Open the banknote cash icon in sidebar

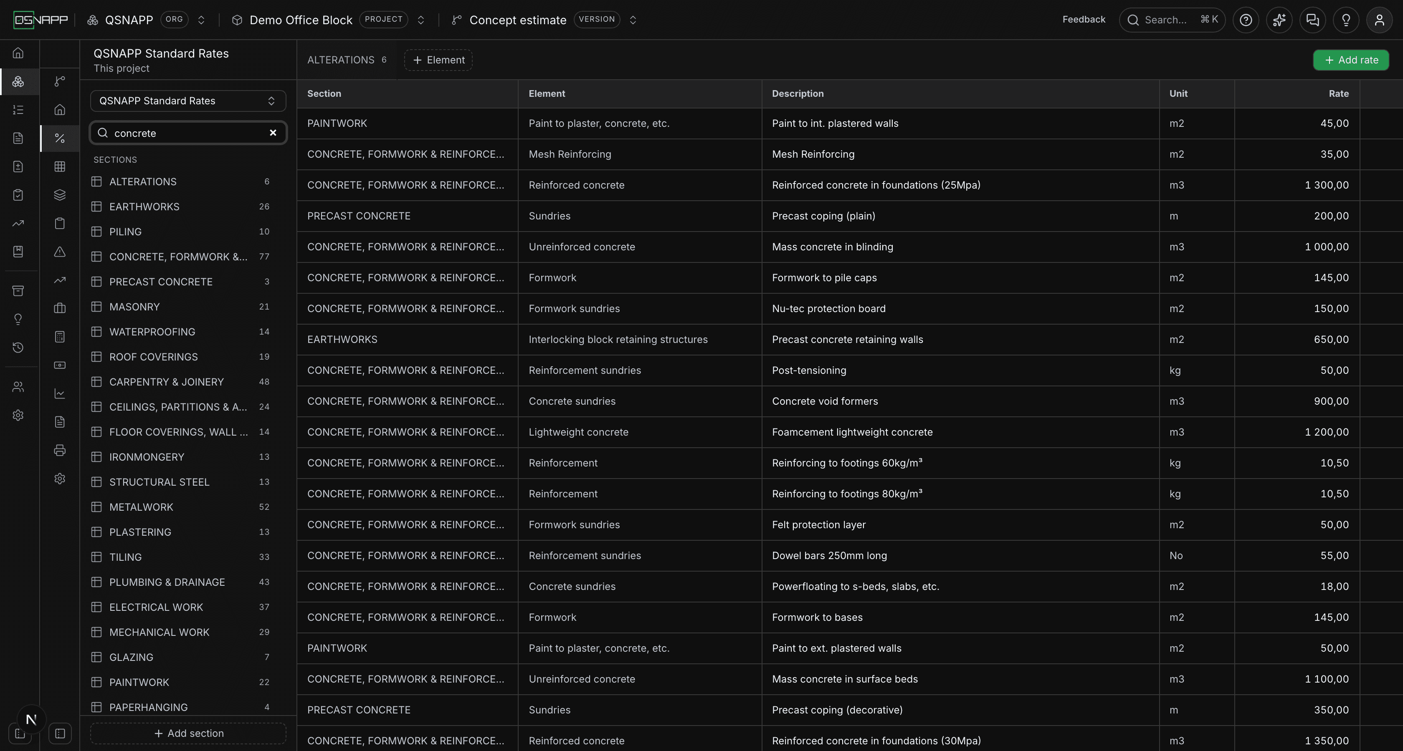pos(60,365)
